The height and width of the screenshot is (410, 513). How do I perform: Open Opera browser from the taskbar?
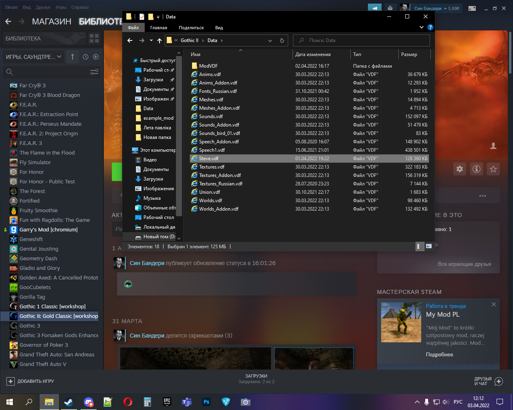coord(128,402)
